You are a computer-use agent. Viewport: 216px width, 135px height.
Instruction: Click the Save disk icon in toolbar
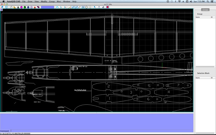click(x=6, y=7)
